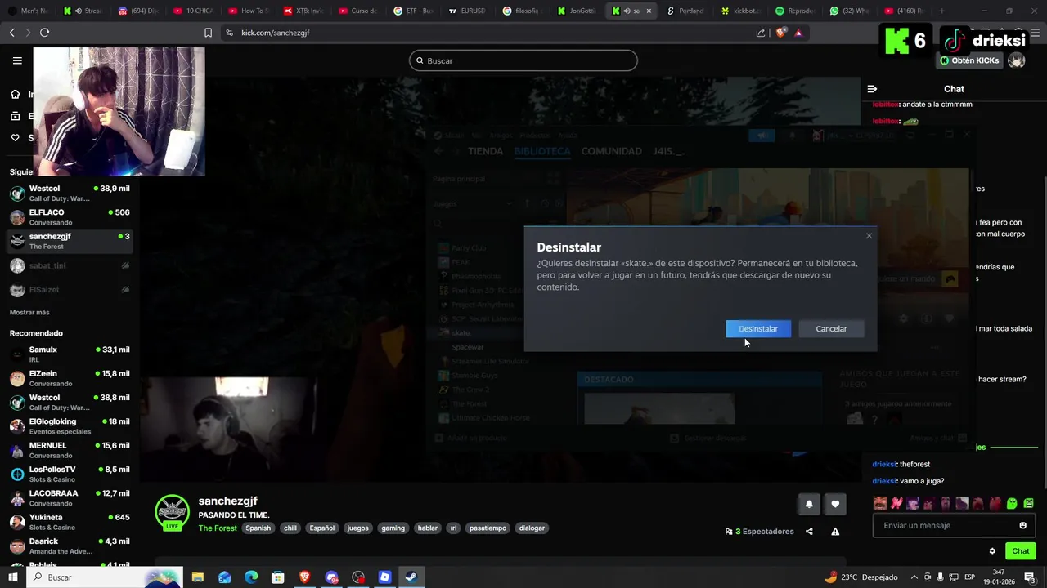
Task: Reload the kick.com page
Action: click(x=44, y=33)
